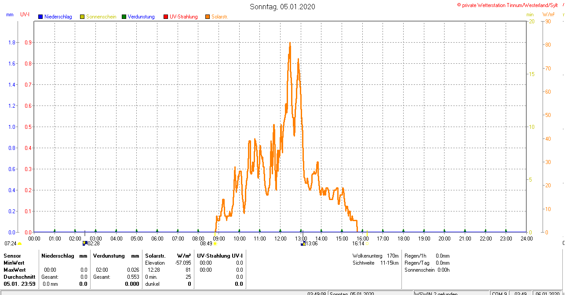The image size is (576, 295).
Task: Click the Durchschnitt row label
Action: tap(19, 277)
